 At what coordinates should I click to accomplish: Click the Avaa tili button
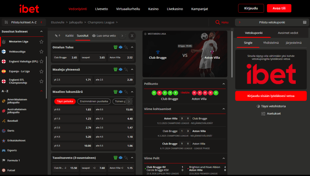(279, 8)
